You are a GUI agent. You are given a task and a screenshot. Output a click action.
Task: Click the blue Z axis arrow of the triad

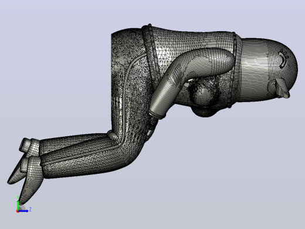pyautogui.click(x=23, y=211)
